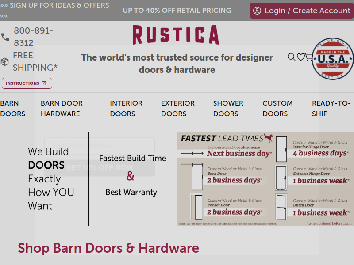This screenshot has width=354, height=265.
Task: Click the phone handset icon
Action: (5, 37)
